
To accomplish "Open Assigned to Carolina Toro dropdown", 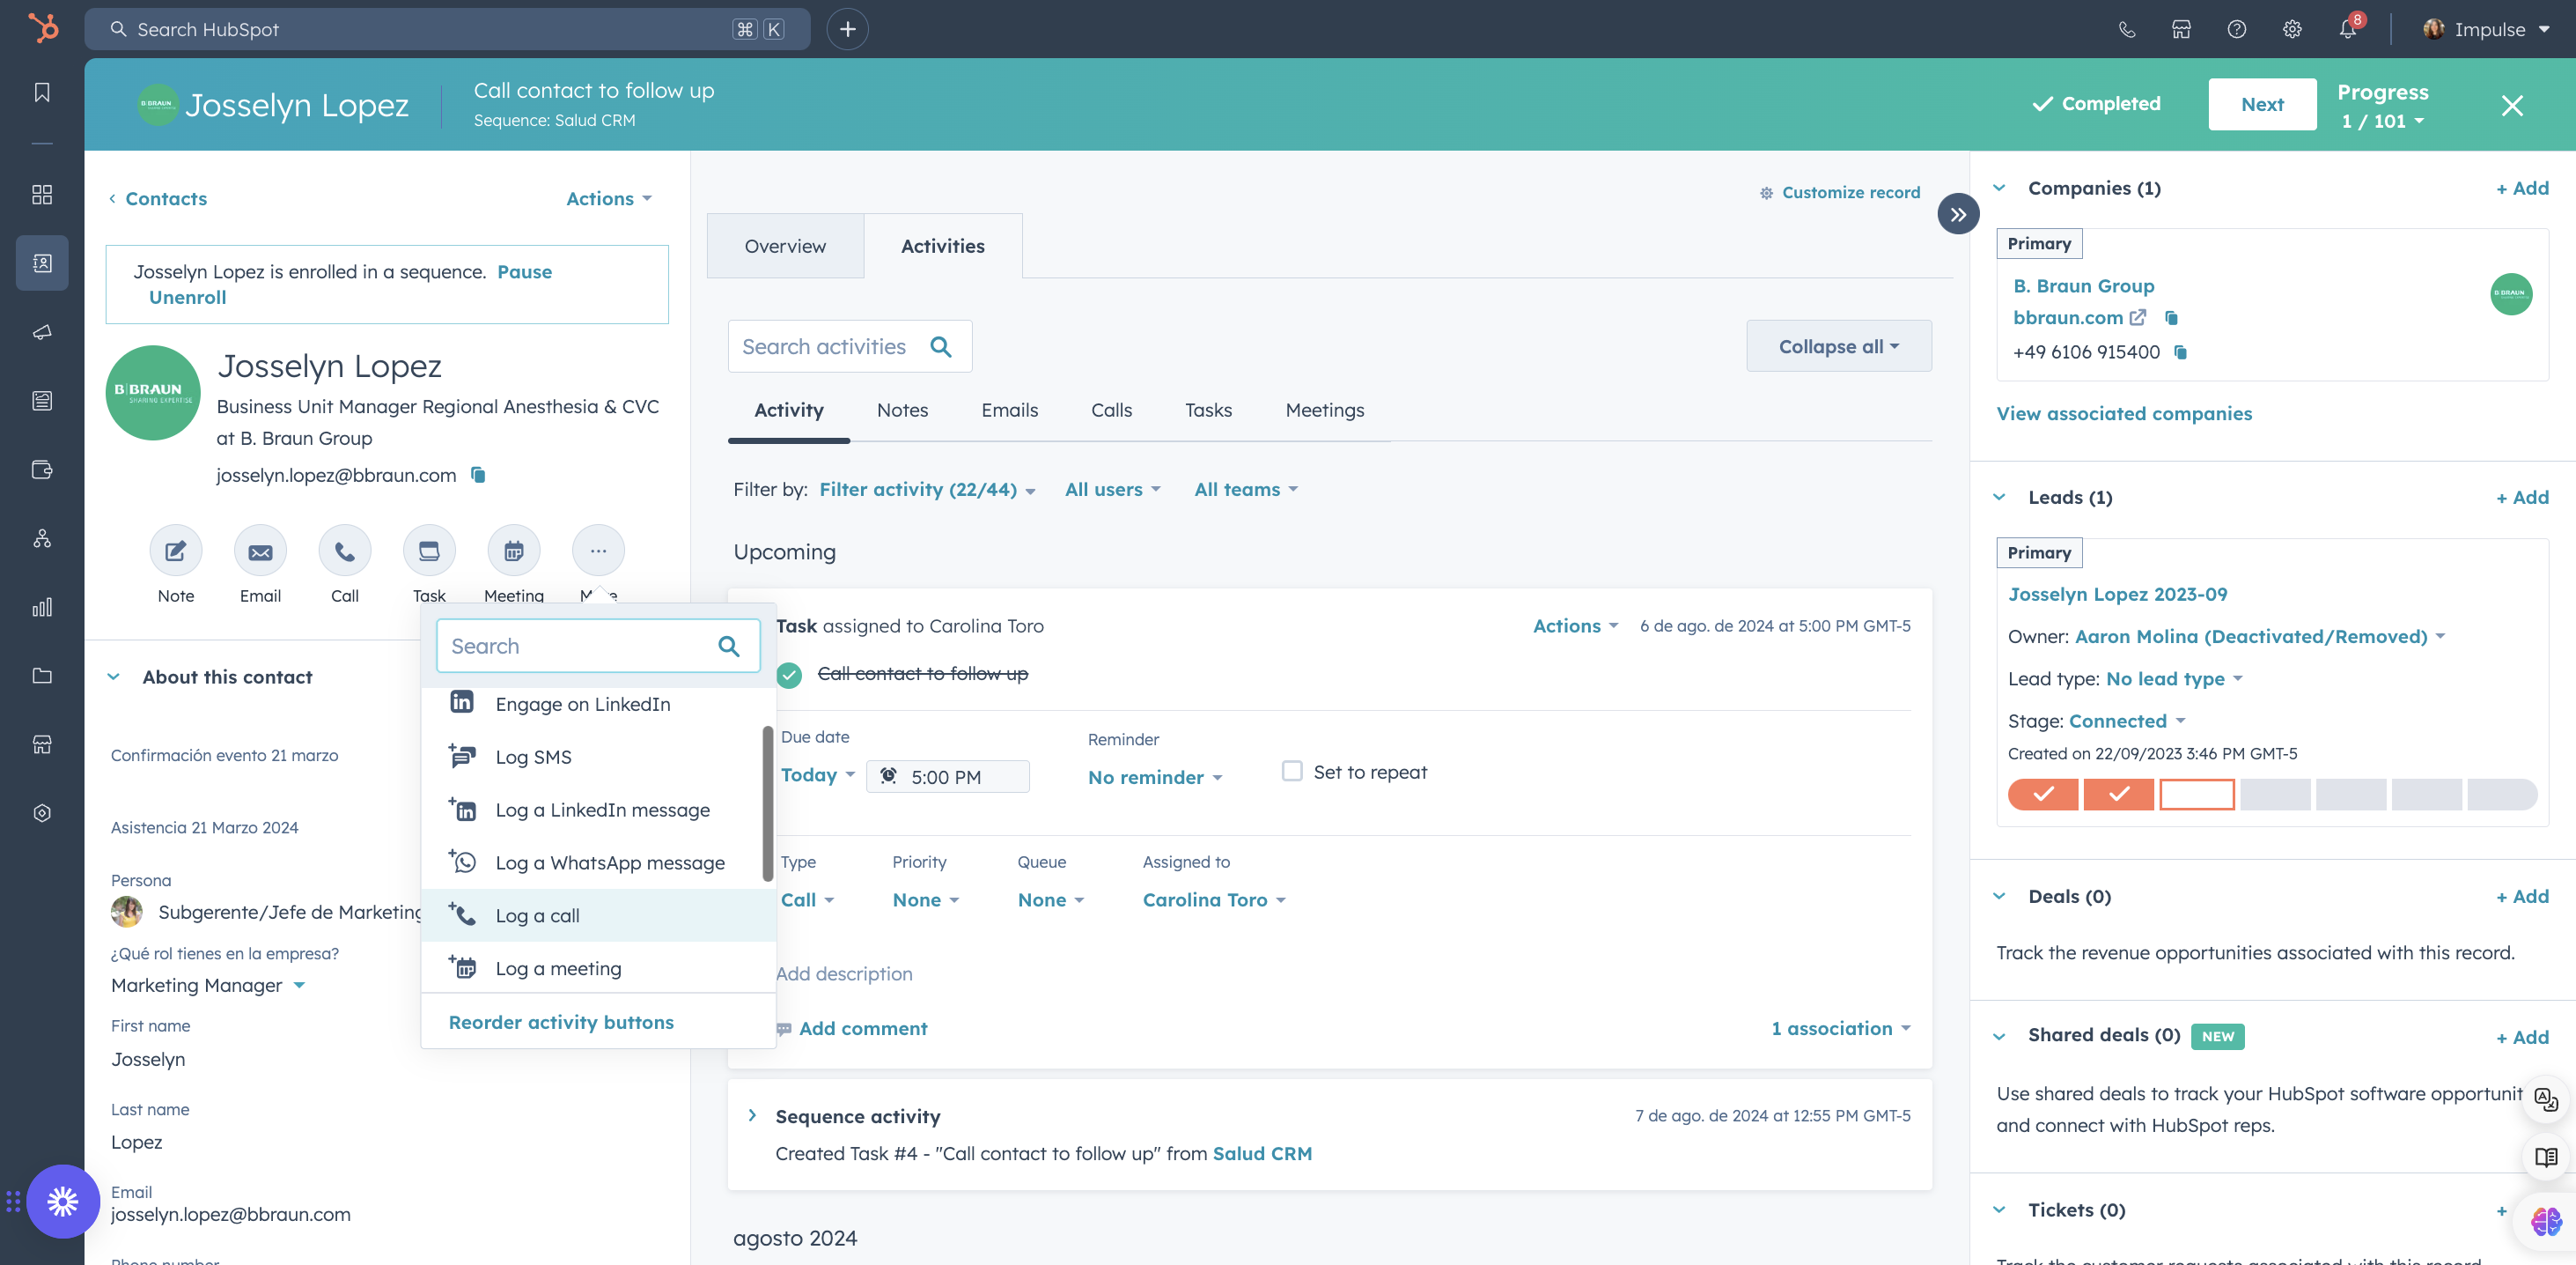I will tap(1214, 899).
